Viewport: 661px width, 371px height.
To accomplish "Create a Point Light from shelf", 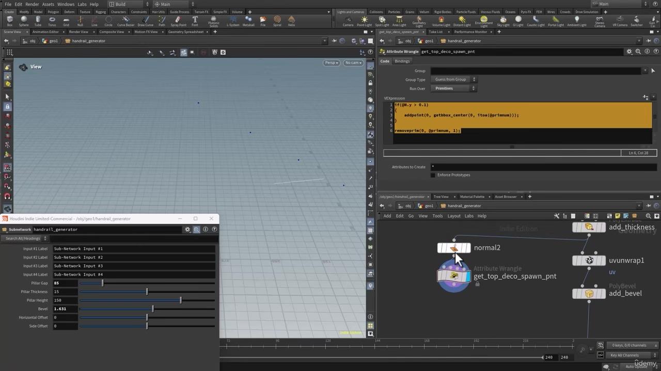I will pos(364,21).
